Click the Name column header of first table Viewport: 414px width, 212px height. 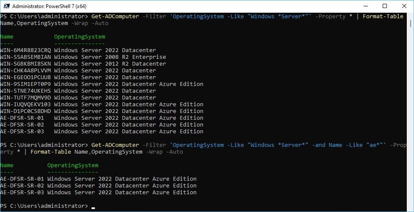click(7, 37)
